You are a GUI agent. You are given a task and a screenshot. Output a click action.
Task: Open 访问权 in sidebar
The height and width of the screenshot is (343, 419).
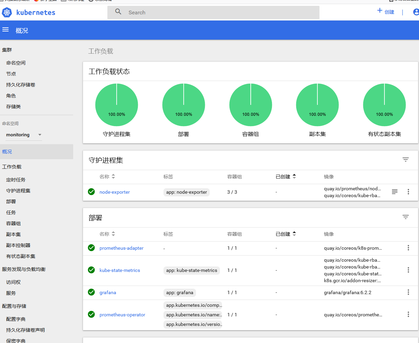pos(13,282)
